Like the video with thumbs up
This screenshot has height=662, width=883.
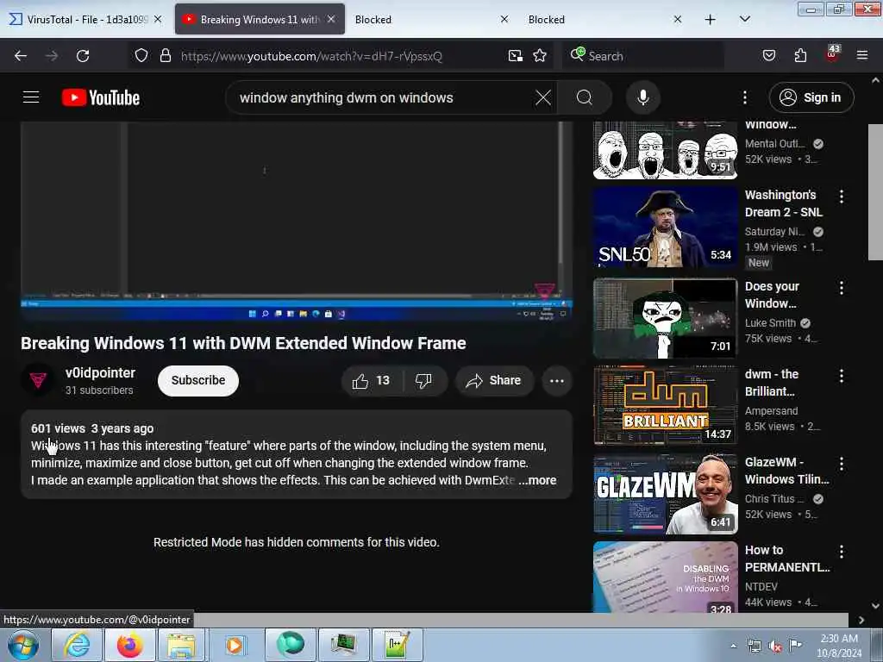[x=372, y=380]
